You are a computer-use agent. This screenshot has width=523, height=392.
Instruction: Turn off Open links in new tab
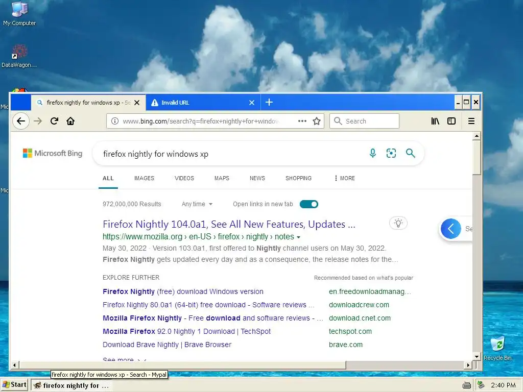tap(309, 204)
